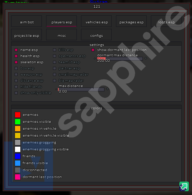
Task: Click the 'settings' section header
Action: (x=97, y=45)
